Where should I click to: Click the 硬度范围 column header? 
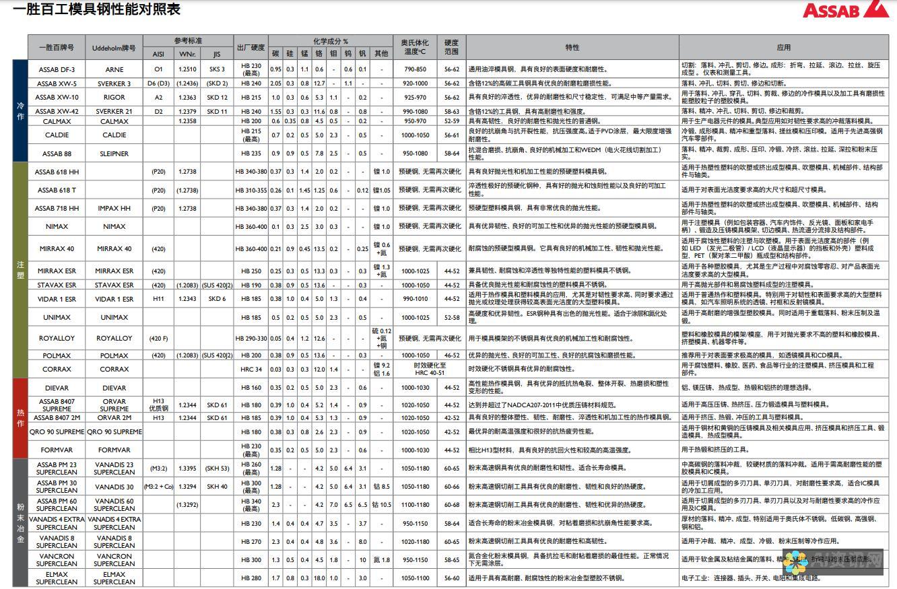coord(451,47)
